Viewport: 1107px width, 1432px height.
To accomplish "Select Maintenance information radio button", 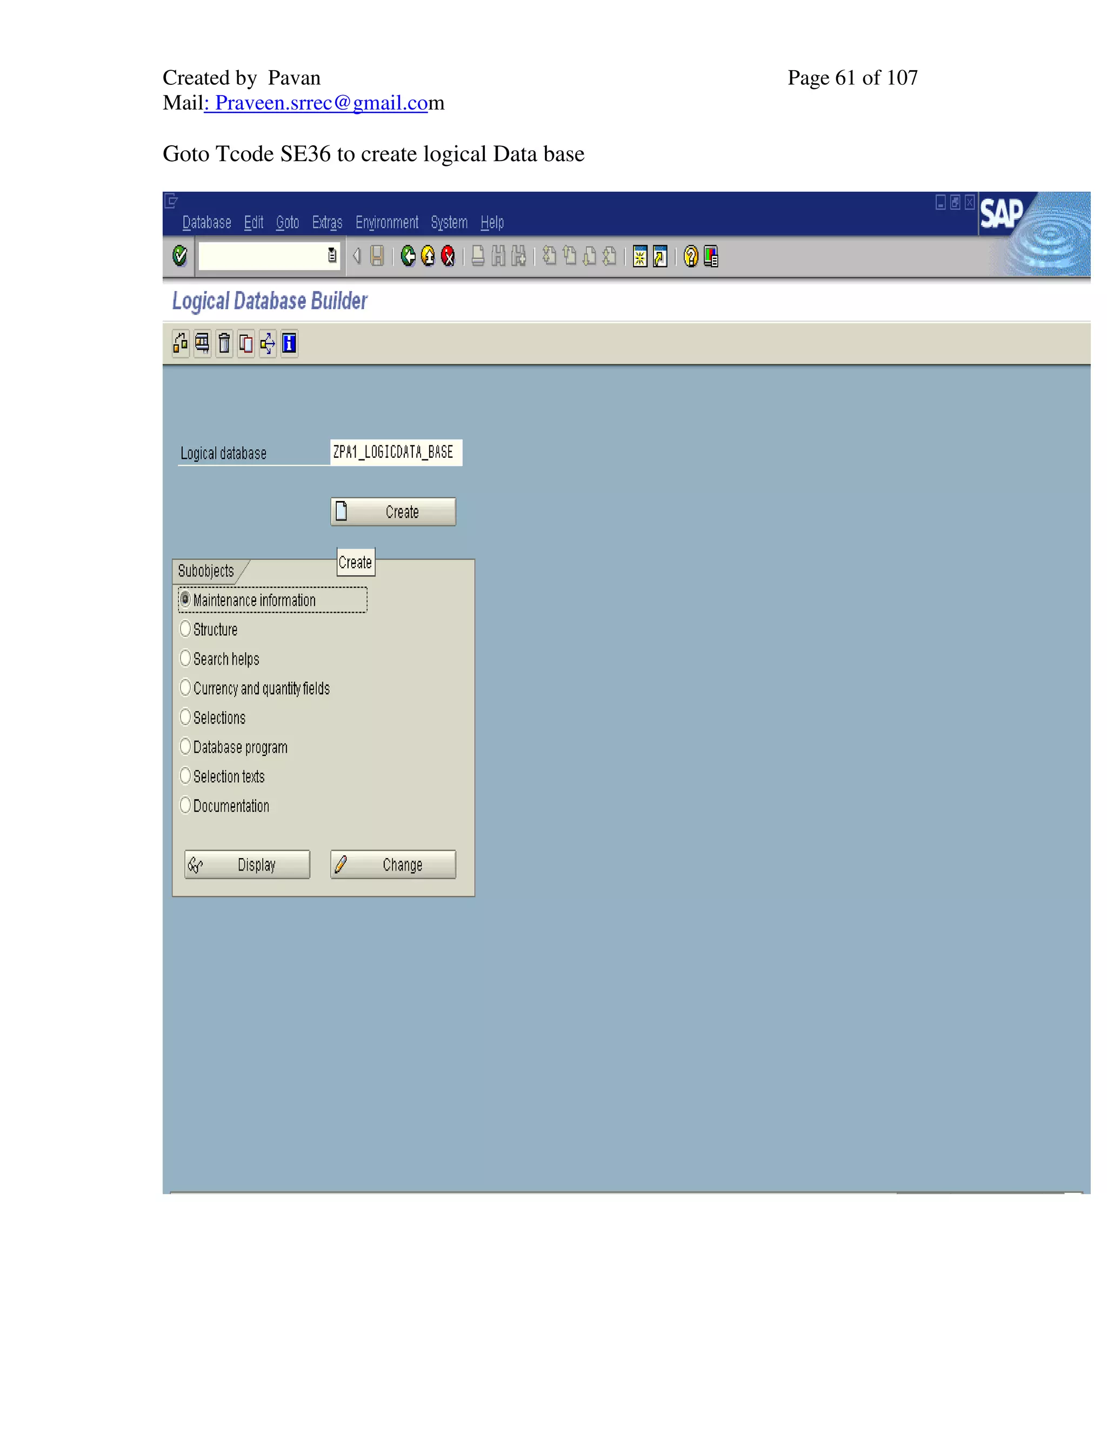I will [185, 599].
